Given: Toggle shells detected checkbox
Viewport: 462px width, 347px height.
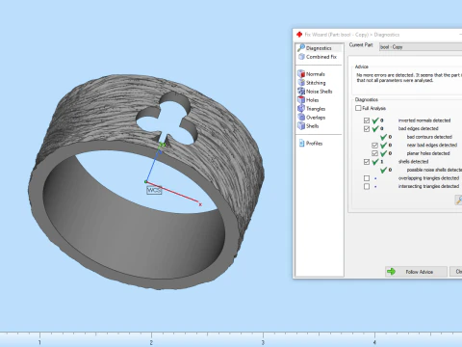Looking at the screenshot, I should [367, 162].
